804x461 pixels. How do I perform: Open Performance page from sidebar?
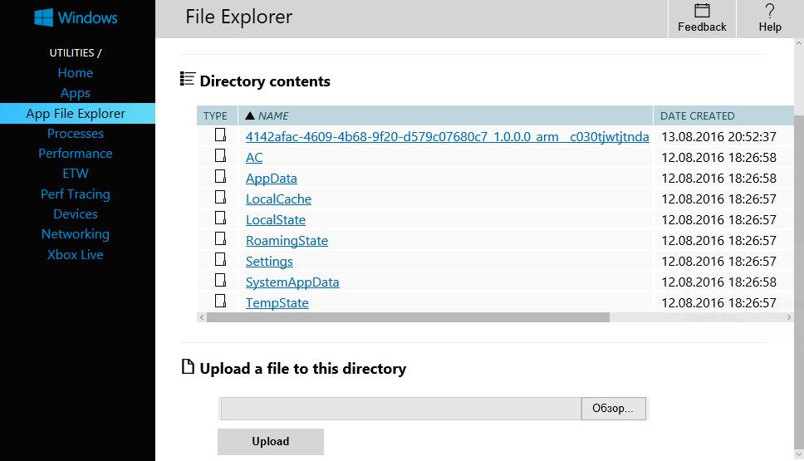tap(76, 154)
